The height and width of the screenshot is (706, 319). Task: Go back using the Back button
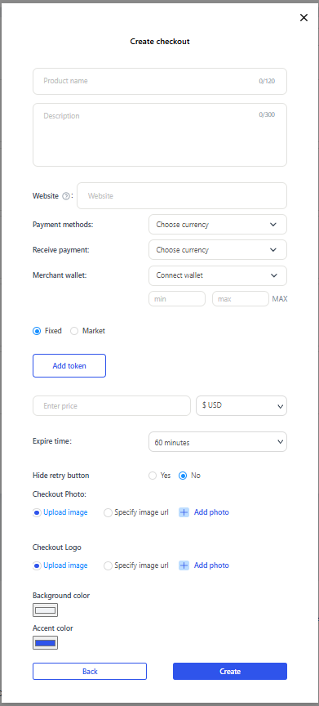coord(90,672)
